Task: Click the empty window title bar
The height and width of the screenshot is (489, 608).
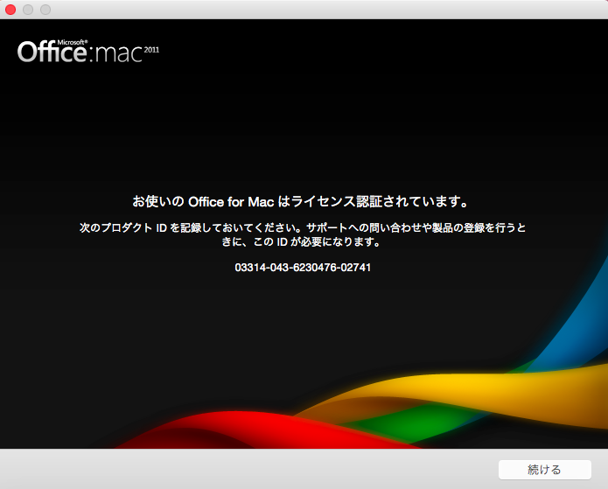Action: (x=306, y=10)
